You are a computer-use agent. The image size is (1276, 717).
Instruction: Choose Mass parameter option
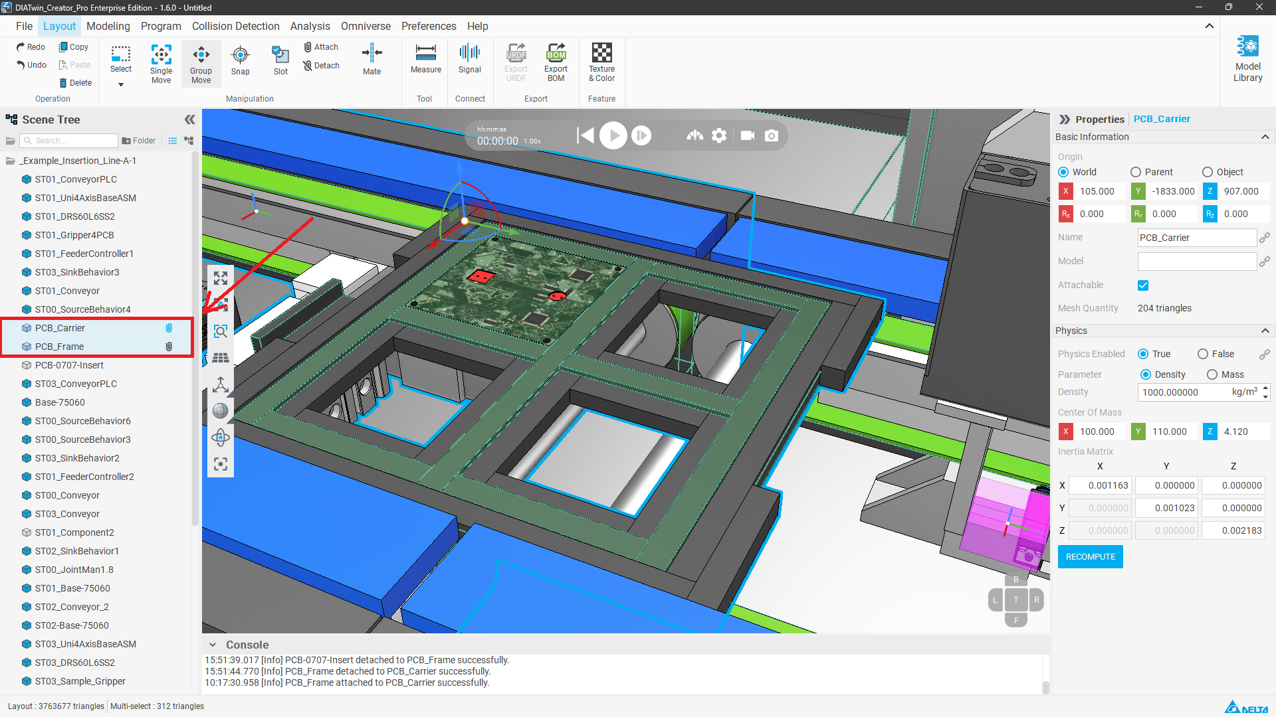click(1212, 374)
